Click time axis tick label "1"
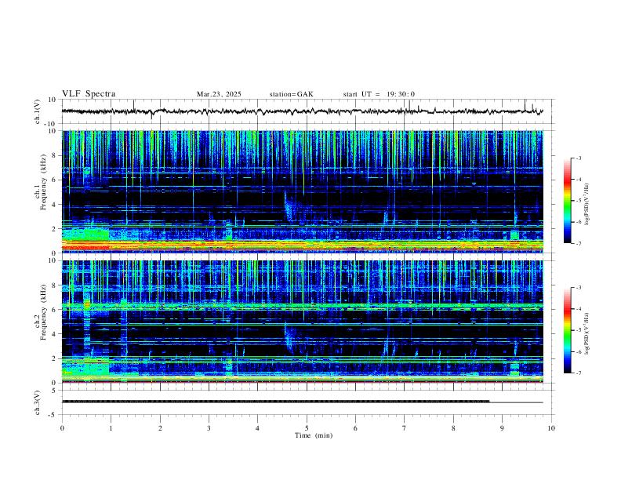This screenshot has height=480, width=621. (x=111, y=428)
